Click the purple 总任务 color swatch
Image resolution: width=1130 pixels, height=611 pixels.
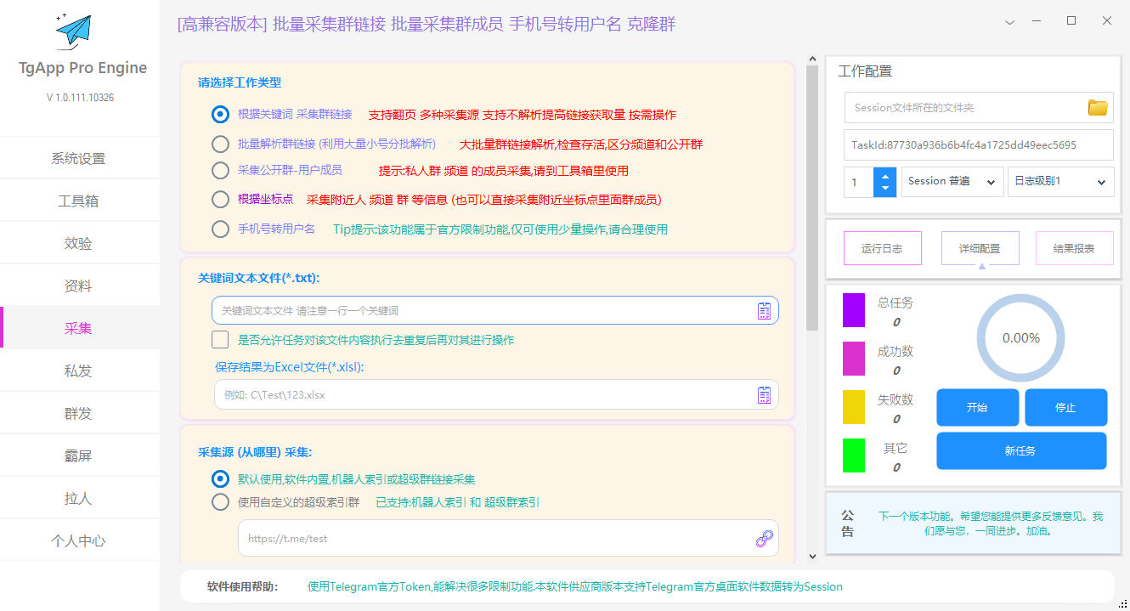[853, 310]
